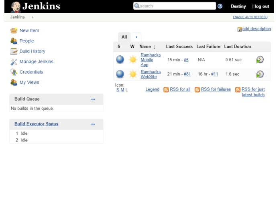Screen dimensions: 279x198
Task: Switch icon size to S
Action: [x=118, y=90]
